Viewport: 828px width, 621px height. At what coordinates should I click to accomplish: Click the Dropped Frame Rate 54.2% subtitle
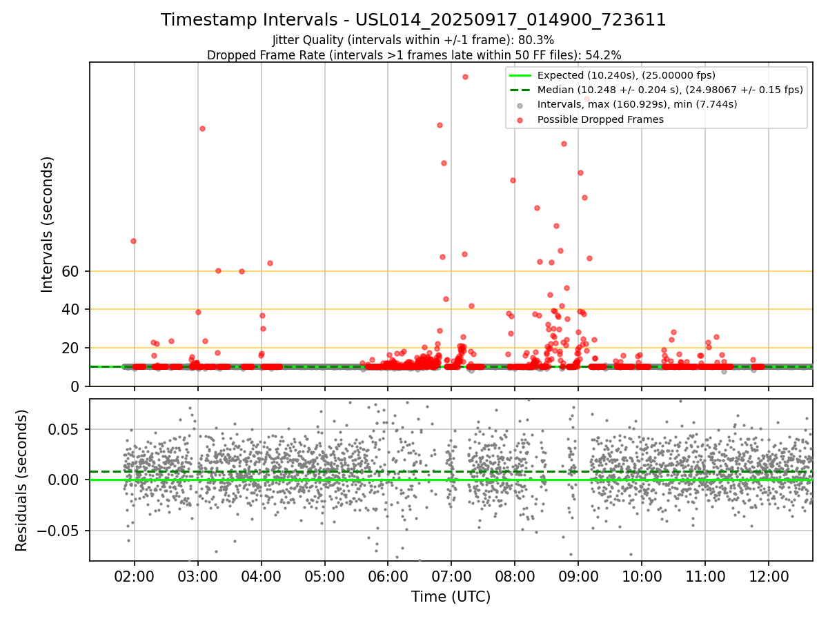(x=414, y=55)
